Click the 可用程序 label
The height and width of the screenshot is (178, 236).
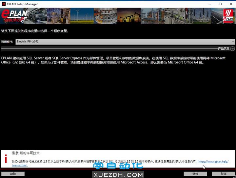click(7, 42)
